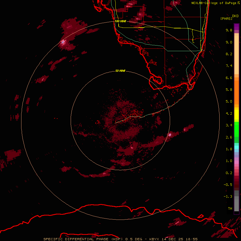Click the 50 NMI range ring label
This screenshot has height=241, width=241.
pyautogui.click(x=120, y=71)
